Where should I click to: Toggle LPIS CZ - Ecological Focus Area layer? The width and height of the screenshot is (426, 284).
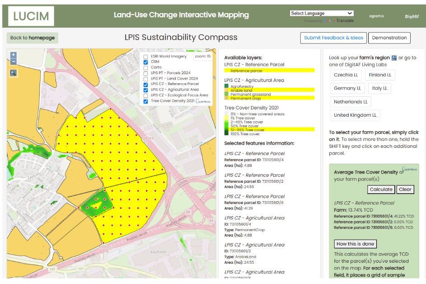tap(145, 95)
